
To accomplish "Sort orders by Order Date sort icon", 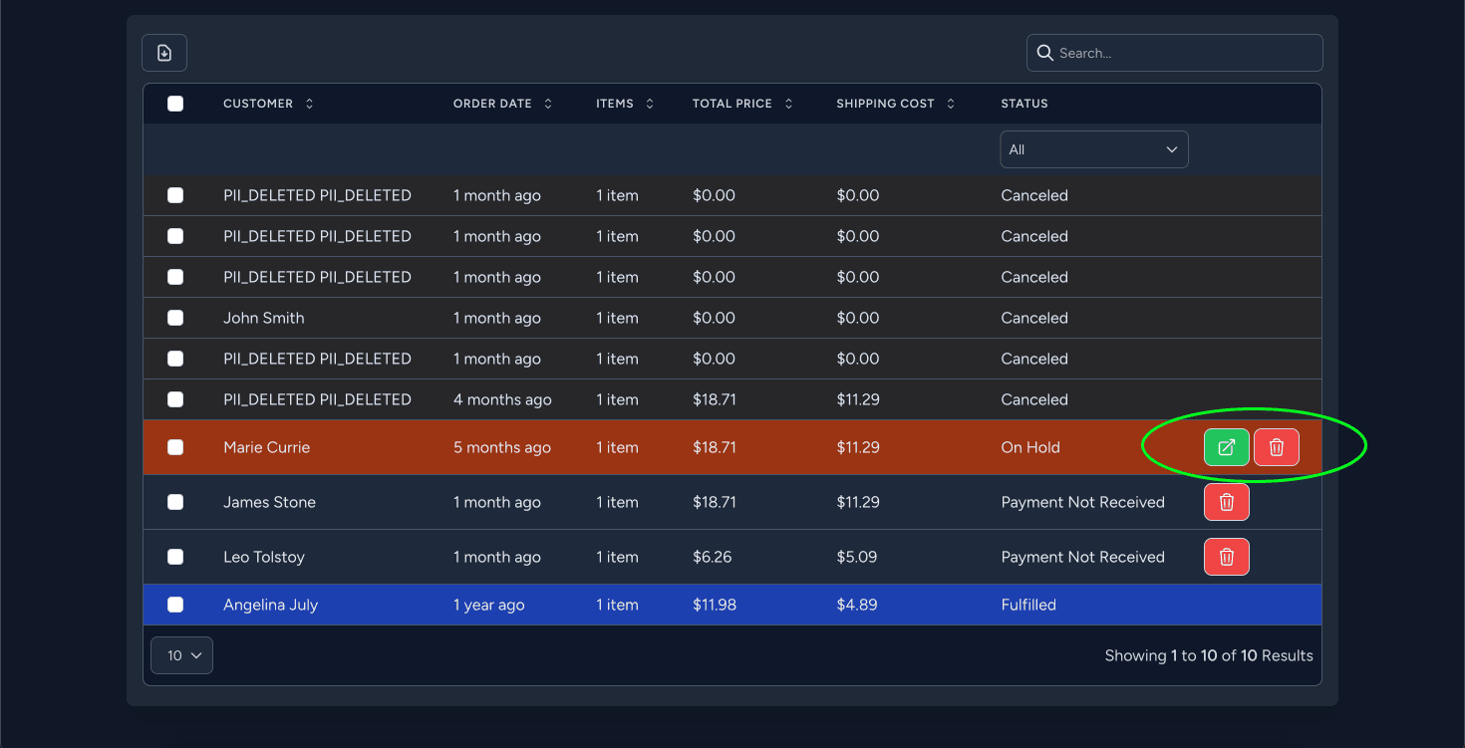I will tap(547, 103).
